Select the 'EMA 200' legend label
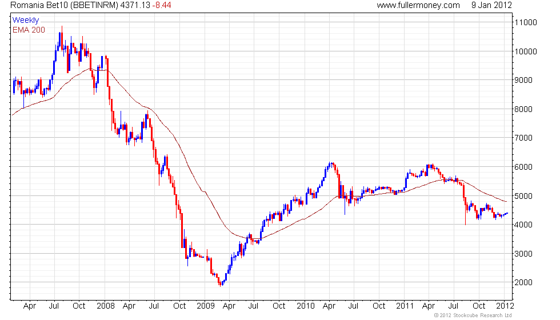Viewport: 560px width, 320px height. [29, 30]
